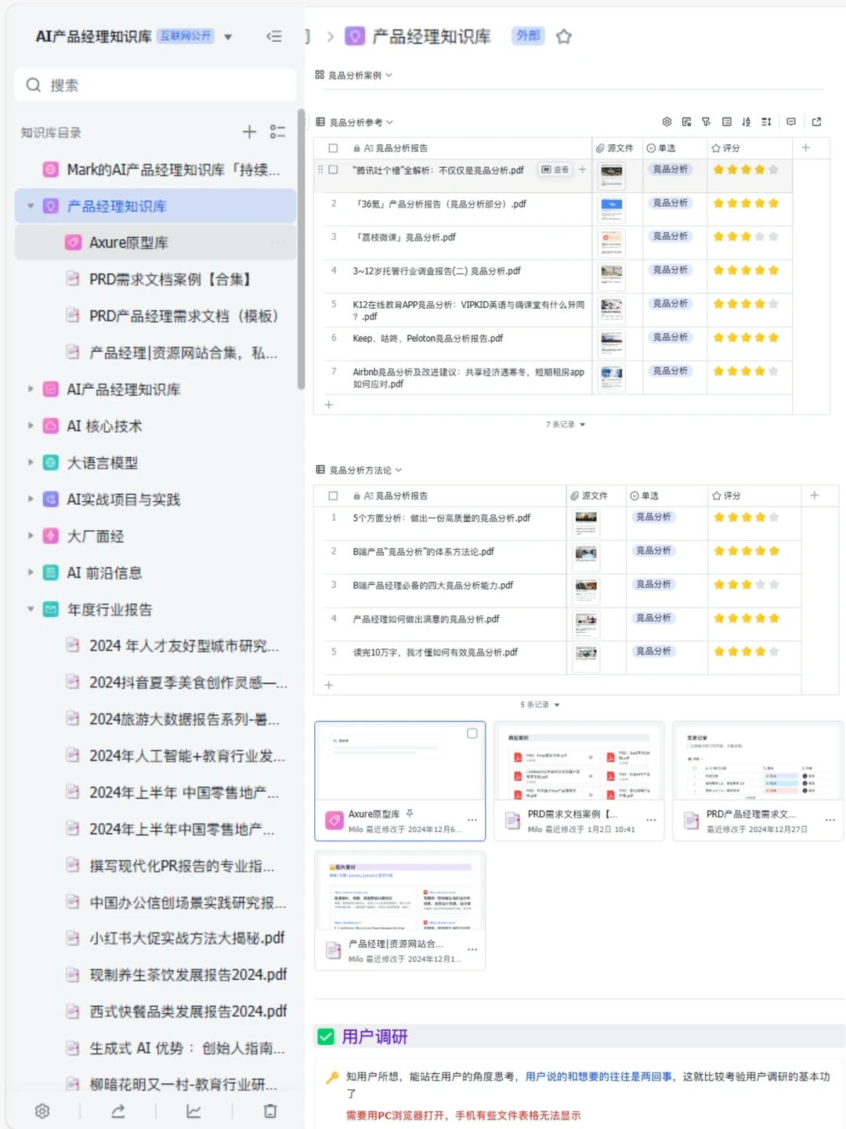Viewport: 846px width, 1129px height.
Task: Click the trash icon in the bottom bar
Action: [x=269, y=1111]
